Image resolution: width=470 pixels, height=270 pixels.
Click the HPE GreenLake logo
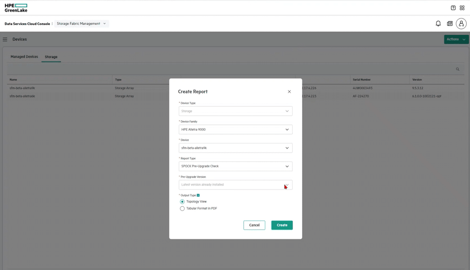coord(16,8)
